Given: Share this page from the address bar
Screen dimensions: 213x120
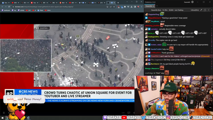Looking at the screenshot, I should (111, 7).
